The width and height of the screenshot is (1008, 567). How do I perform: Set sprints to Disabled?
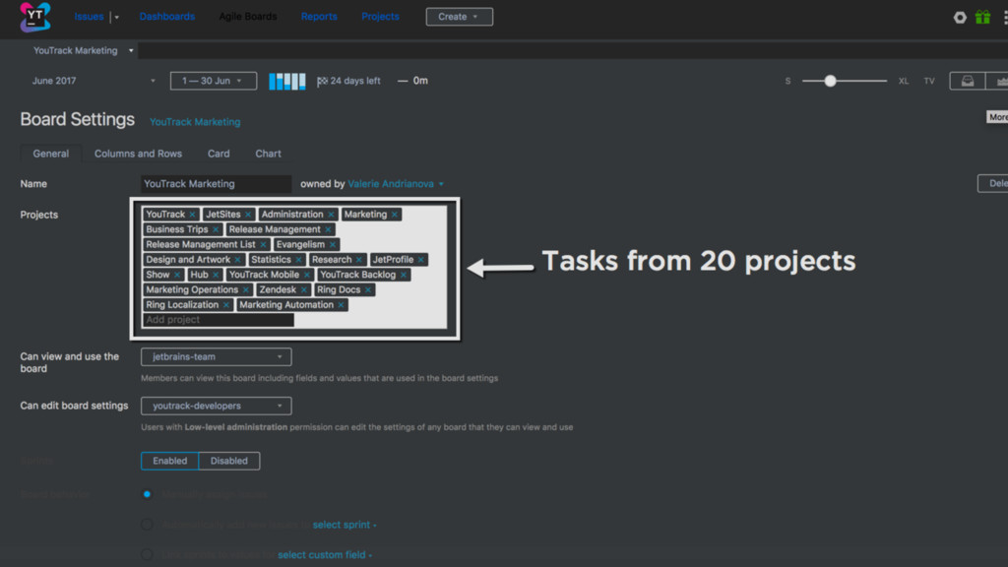pyautogui.click(x=228, y=461)
